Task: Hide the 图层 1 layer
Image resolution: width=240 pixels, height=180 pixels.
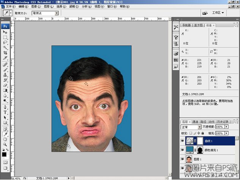Action: point(182,159)
